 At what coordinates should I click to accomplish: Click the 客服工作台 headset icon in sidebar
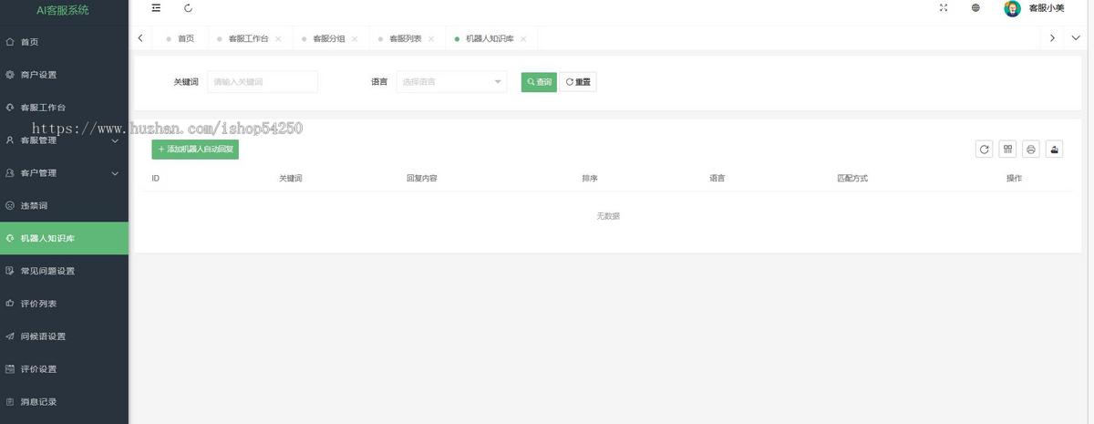10,108
